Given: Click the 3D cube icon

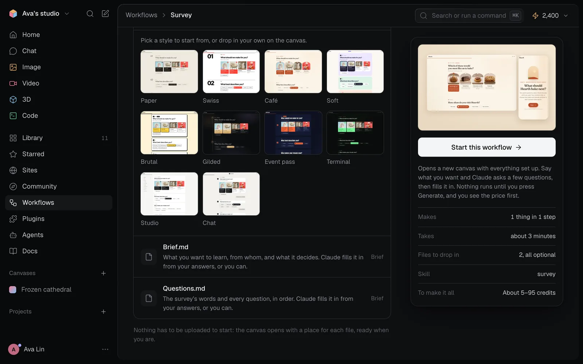Looking at the screenshot, I should point(13,99).
